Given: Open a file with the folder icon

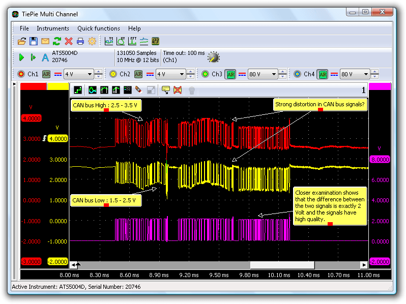Looking at the screenshot, I should (22, 41).
